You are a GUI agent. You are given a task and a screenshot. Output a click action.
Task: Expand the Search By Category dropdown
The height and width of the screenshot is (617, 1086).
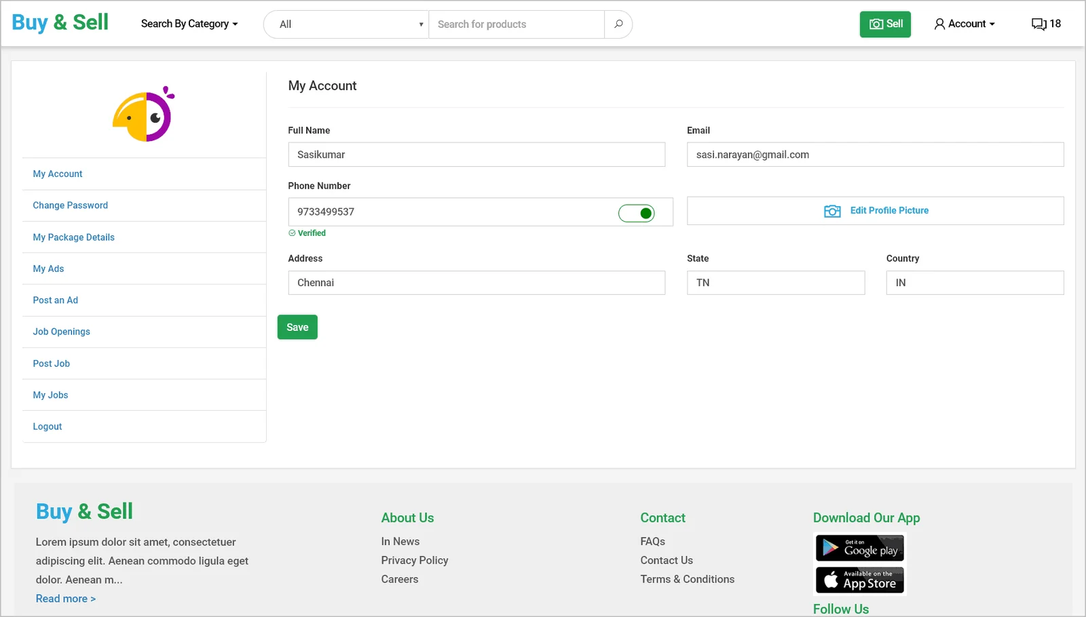point(189,24)
